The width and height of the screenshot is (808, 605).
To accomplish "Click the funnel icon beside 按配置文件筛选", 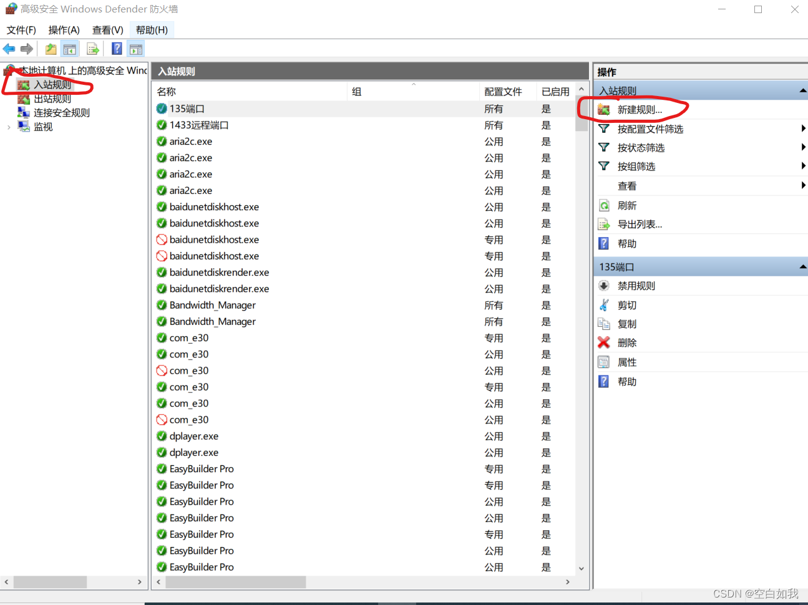I will 603,129.
